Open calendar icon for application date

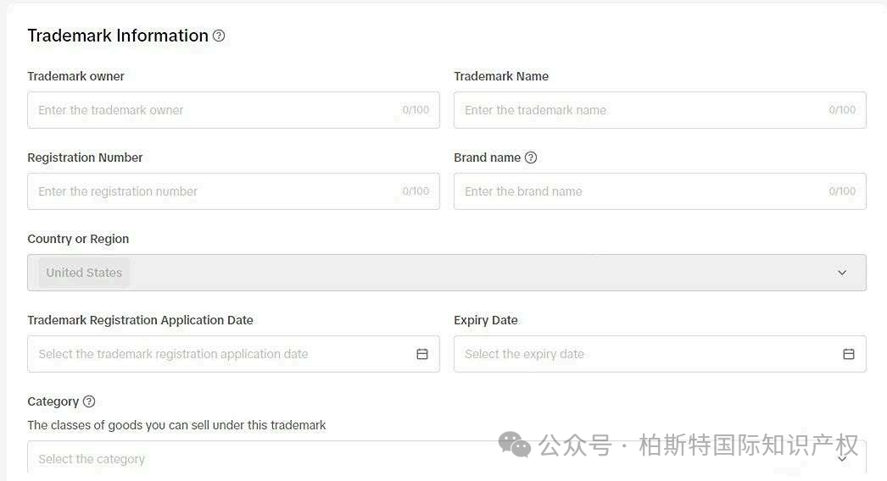click(x=422, y=354)
